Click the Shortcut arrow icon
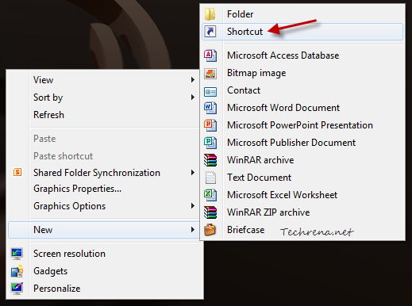Screen dimensions: 412x306 (x=210, y=32)
